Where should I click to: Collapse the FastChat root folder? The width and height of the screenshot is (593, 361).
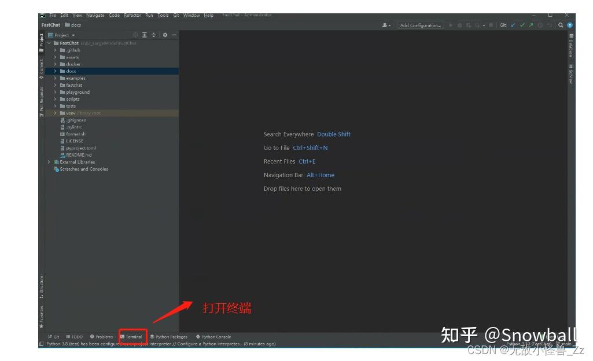tap(49, 43)
